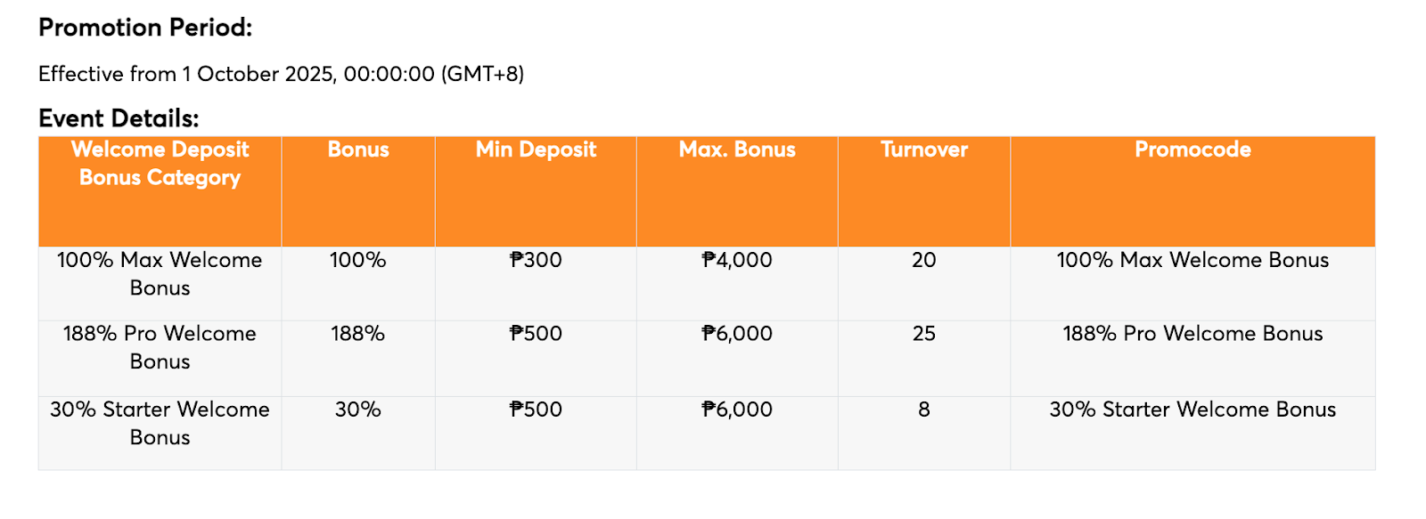
Task: Click the turnover value 8 cell
Action: point(924,410)
